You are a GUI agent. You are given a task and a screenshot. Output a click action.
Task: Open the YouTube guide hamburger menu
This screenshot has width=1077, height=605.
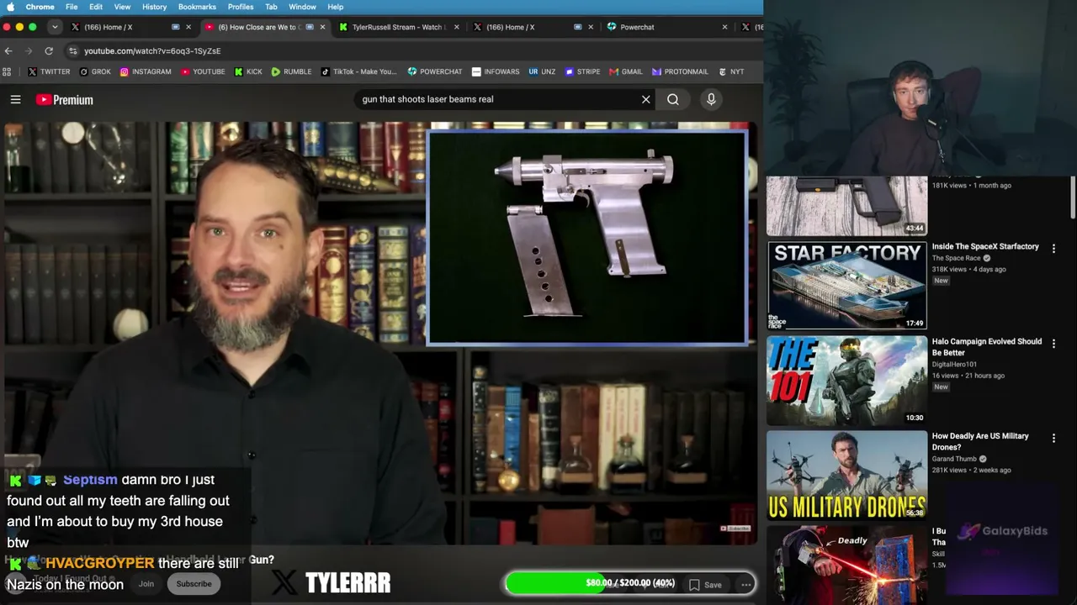click(x=15, y=99)
